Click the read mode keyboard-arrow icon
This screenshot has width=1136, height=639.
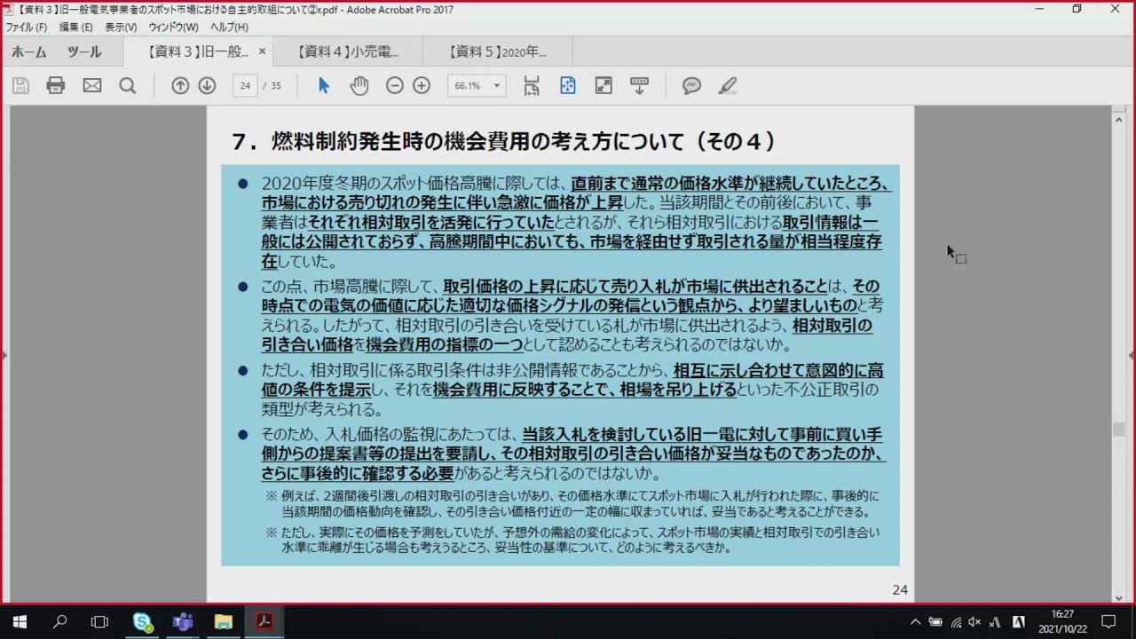639,86
